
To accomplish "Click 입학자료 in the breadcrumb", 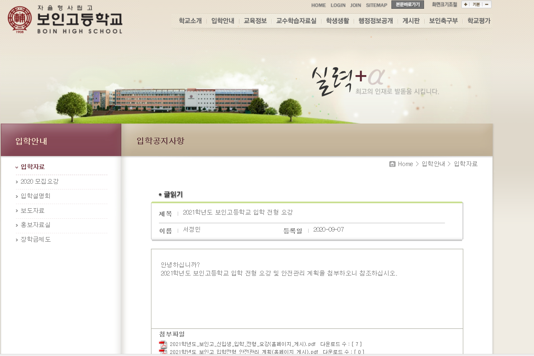I will [466, 164].
